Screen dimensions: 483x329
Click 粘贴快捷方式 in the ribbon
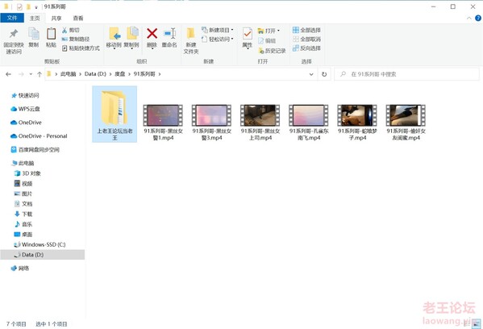[x=81, y=48]
